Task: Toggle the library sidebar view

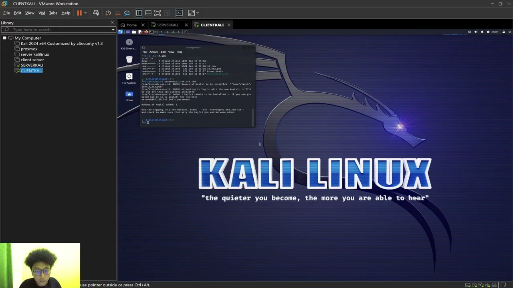Action: (x=139, y=13)
